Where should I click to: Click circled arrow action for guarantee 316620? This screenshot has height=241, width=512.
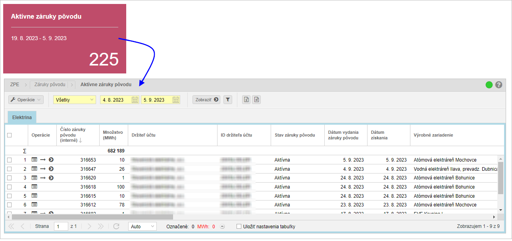tap(51, 178)
